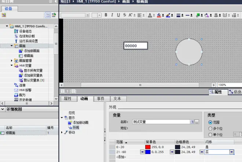This screenshot has width=242, height=162.
Task: Click 添加新动画 in animation list
Action: (x=80, y=123)
